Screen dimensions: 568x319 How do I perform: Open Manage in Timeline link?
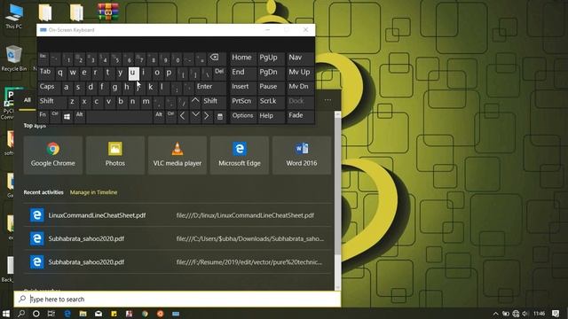tap(93, 192)
